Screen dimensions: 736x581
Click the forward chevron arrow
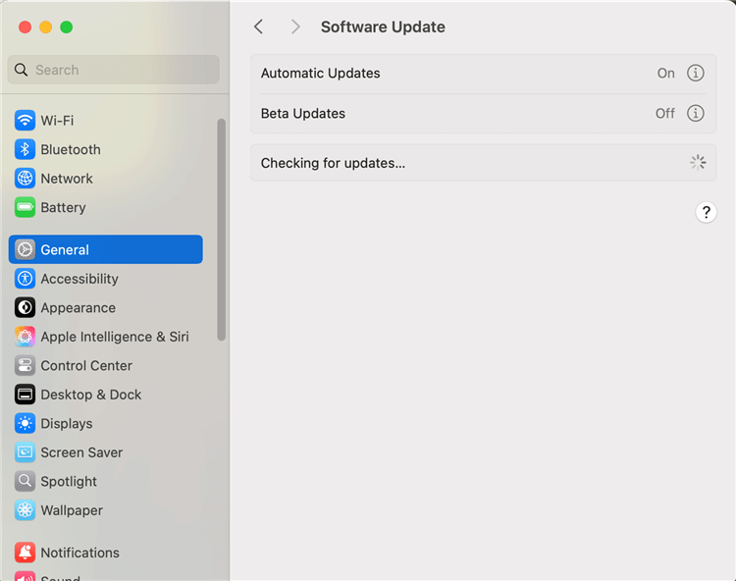click(x=295, y=27)
